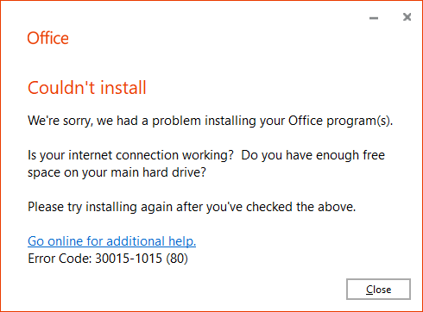
Task: Select the 'Couldn't install' heading
Action: tap(87, 88)
